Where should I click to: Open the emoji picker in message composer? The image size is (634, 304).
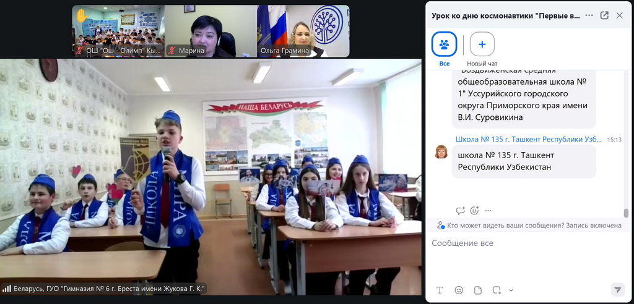[459, 290]
